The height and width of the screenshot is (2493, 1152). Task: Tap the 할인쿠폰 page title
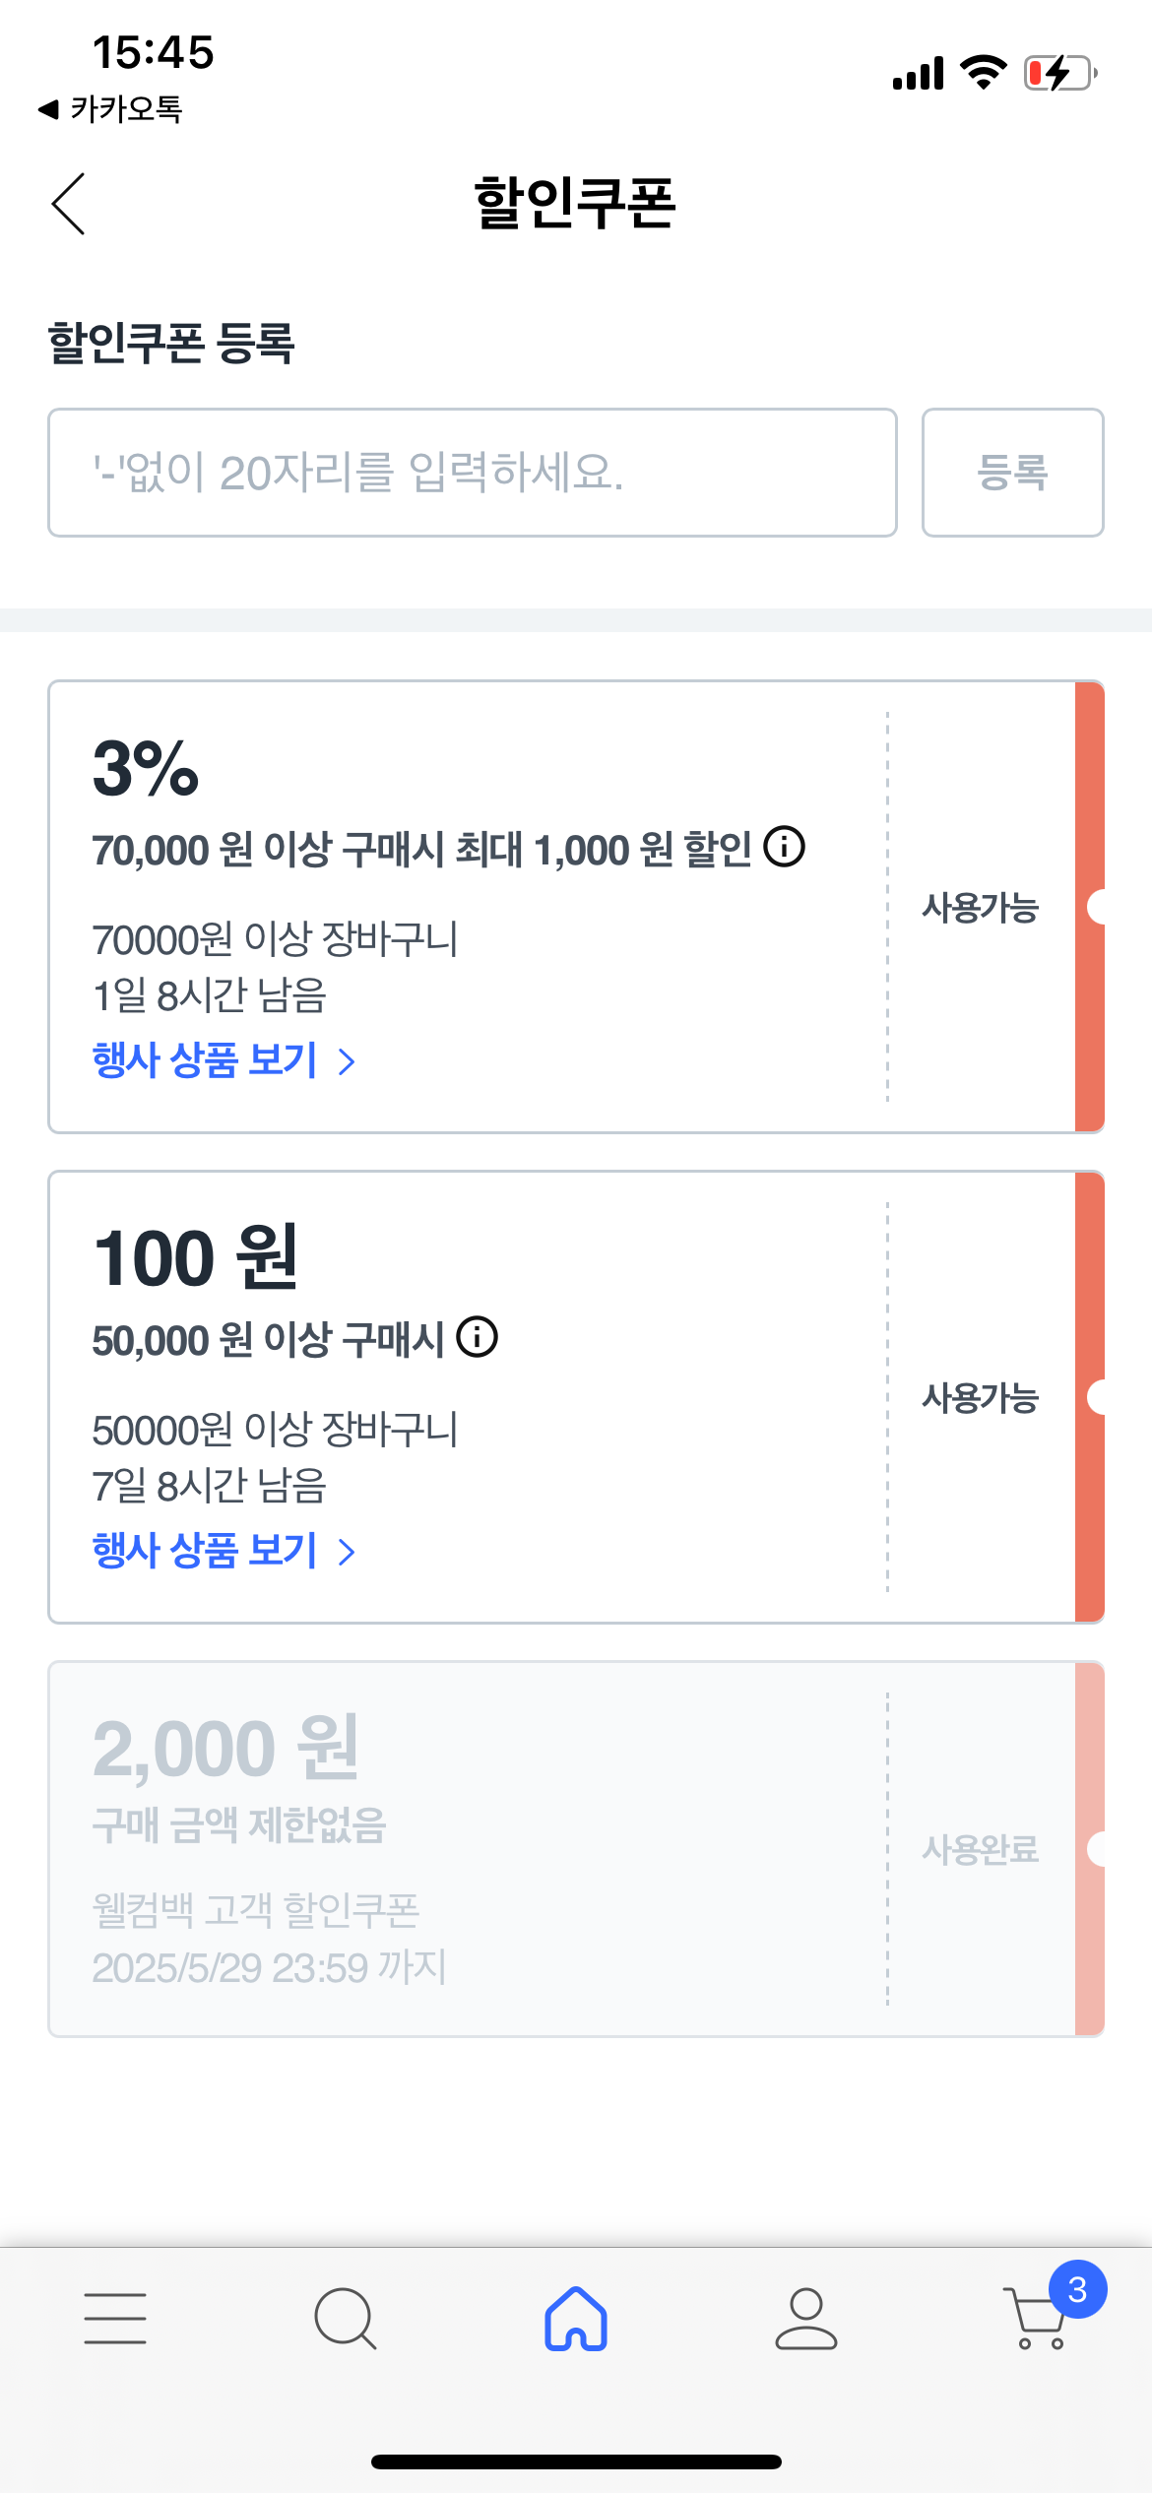pos(575,204)
